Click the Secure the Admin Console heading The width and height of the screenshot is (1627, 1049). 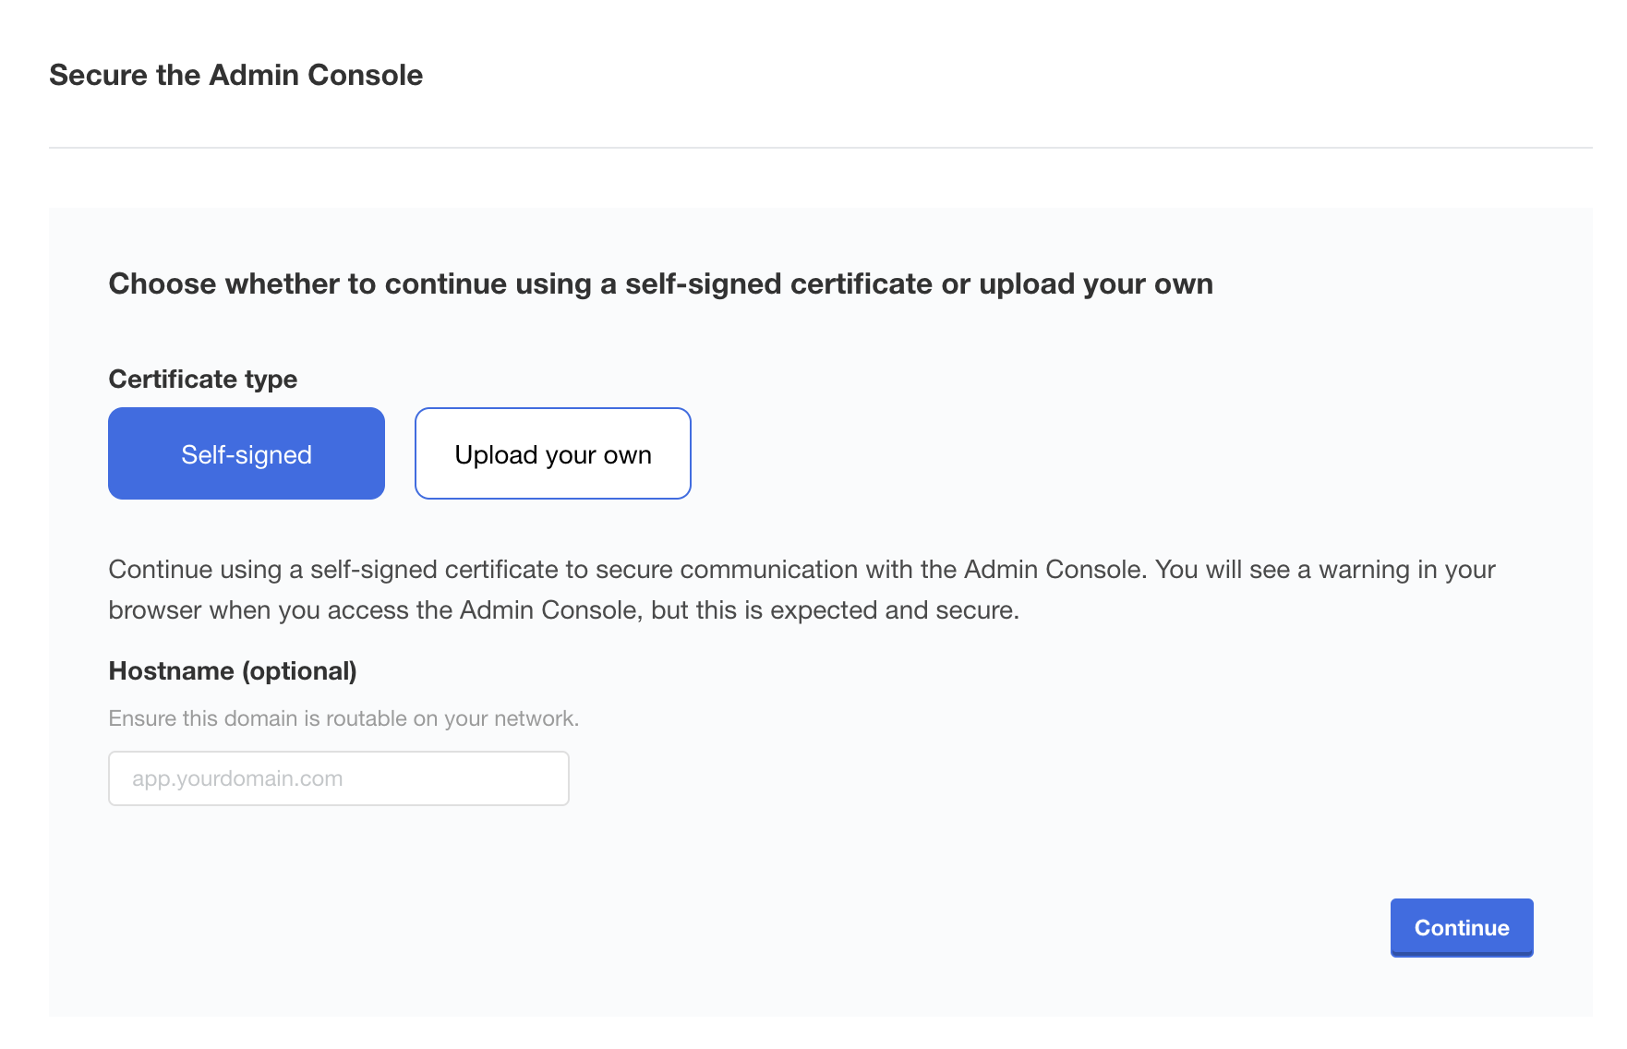pos(236,75)
